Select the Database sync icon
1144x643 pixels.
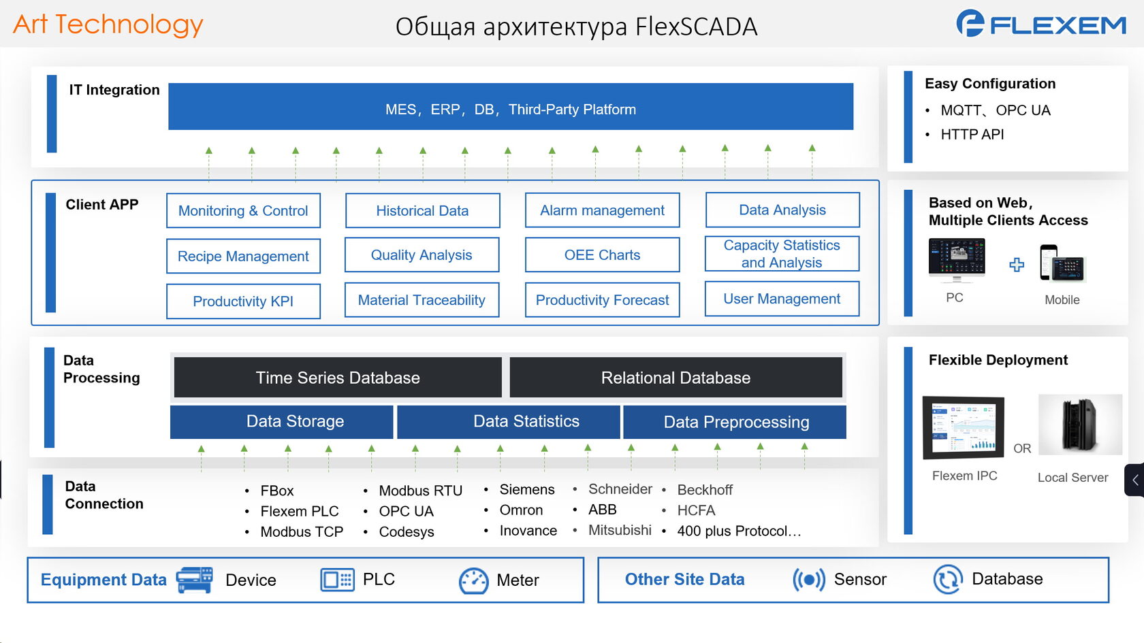[948, 579]
